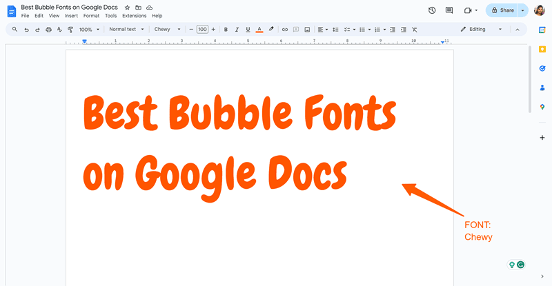The width and height of the screenshot is (552, 286).
Task: Open Google Maps in the side panel
Action: [x=542, y=107]
